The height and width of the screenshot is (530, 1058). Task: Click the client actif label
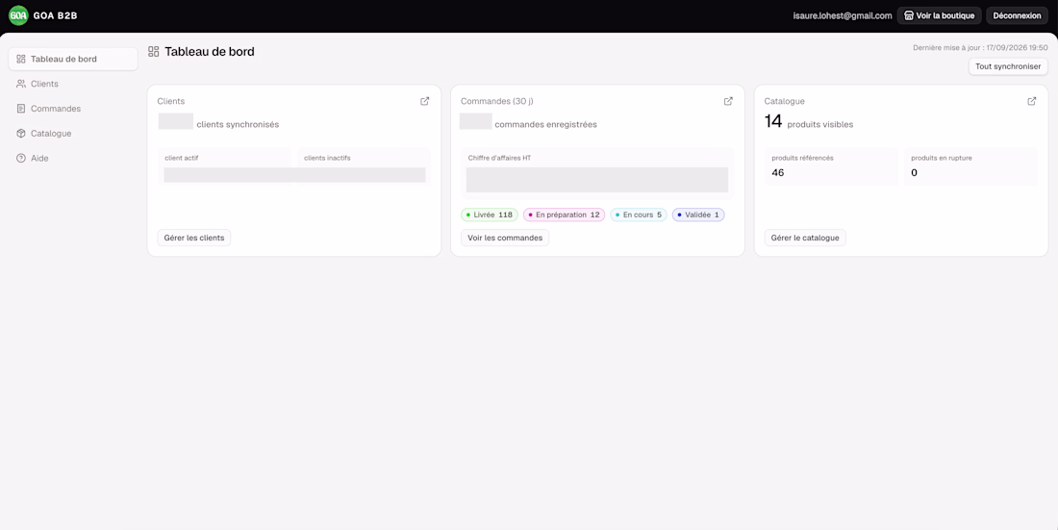tap(182, 158)
